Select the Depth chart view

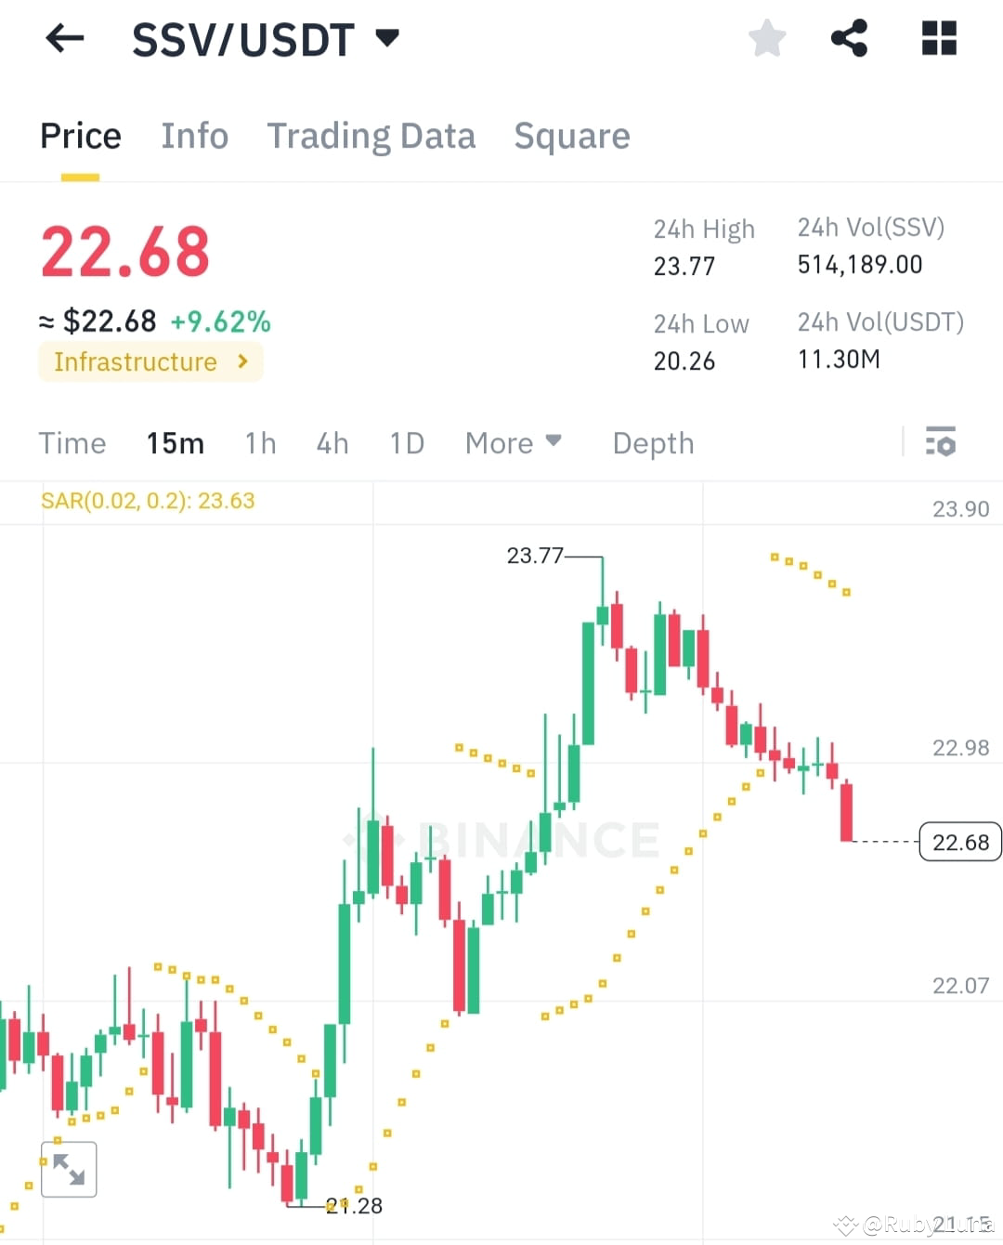[x=653, y=443]
